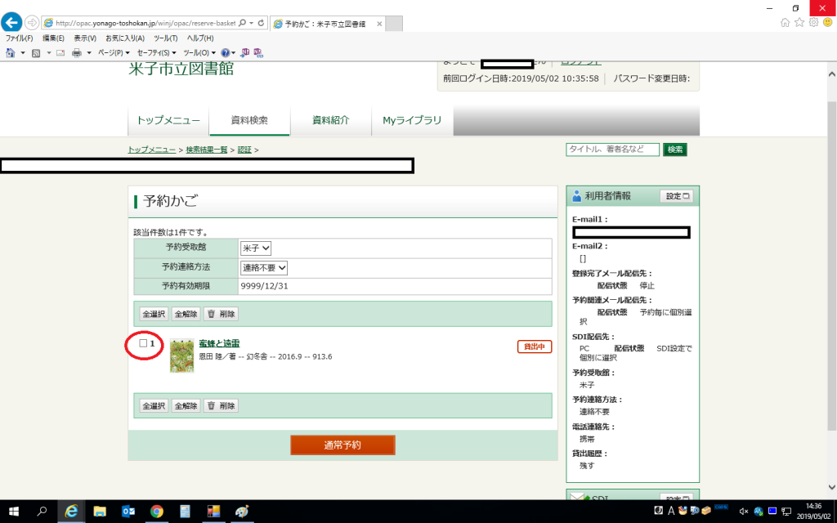The image size is (837, 523).
Task: Focus the タイトル、著者名など search field
Action: [x=613, y=150]
